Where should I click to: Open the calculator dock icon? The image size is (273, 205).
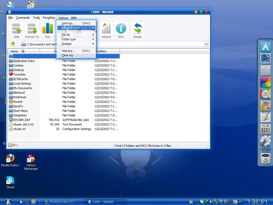(266, 129)
